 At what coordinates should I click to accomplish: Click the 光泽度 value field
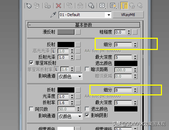click(63, 96)
